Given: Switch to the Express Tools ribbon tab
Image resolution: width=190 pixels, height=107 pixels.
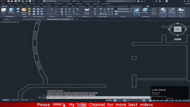Looking at the screenshot, I should [x=123, y=6].
